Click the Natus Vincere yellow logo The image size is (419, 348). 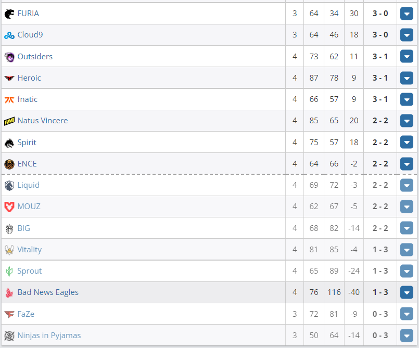pos(9,121)
